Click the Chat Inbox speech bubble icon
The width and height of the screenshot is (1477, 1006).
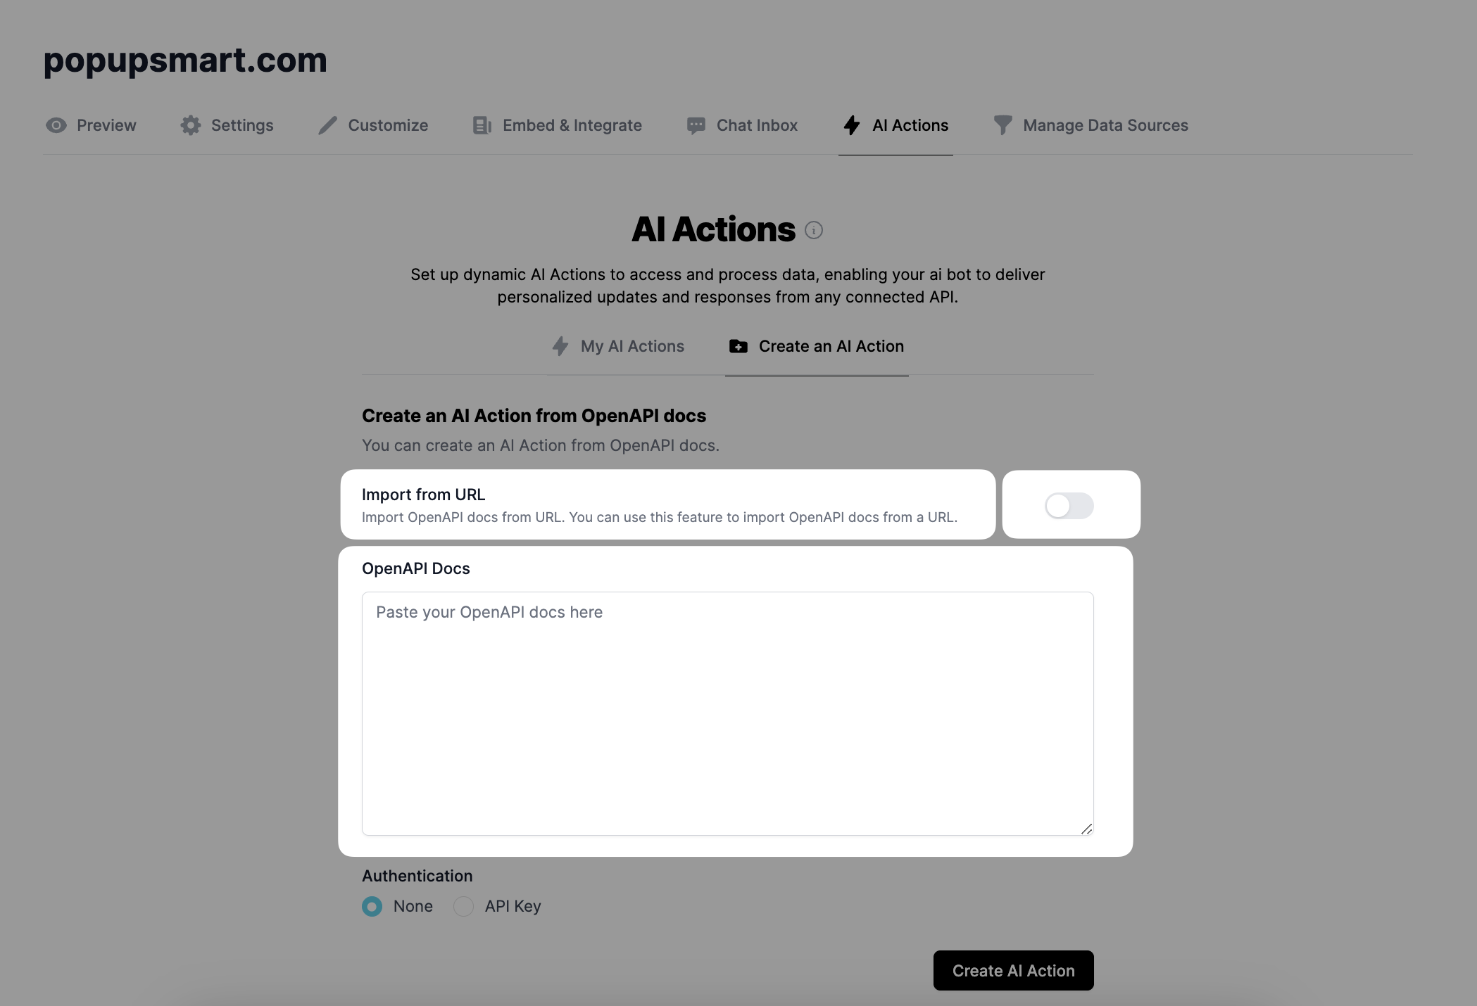pos(696,125)
